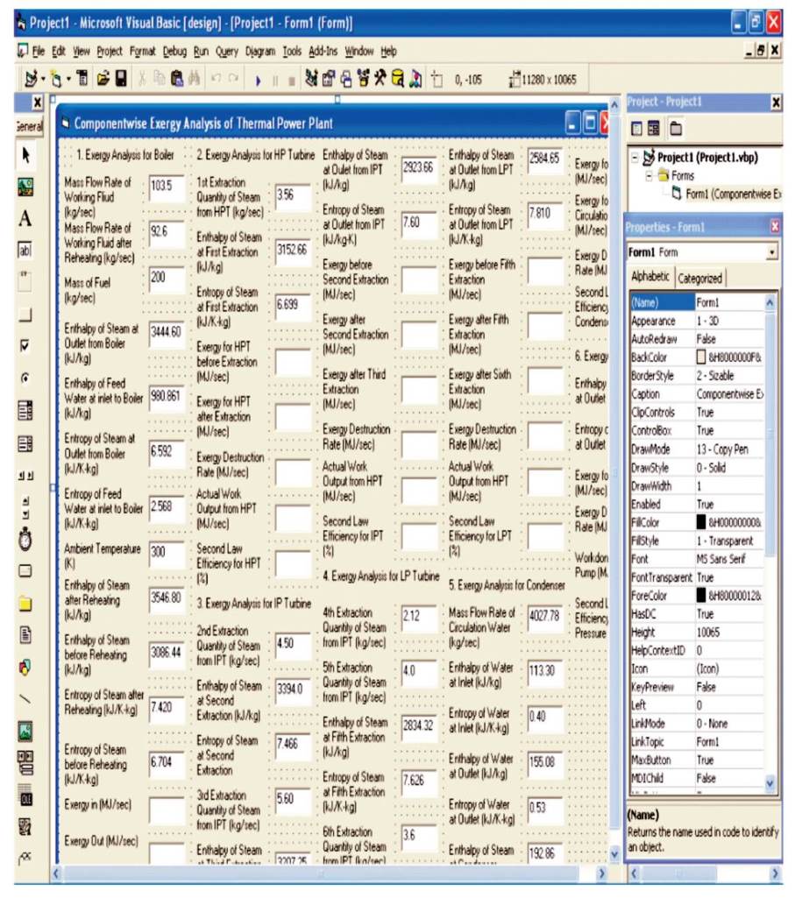The height and width of the screenshot is (898, 795).
Task: Open the Data View Window toolbar icon
Action: tap(398, 79)
